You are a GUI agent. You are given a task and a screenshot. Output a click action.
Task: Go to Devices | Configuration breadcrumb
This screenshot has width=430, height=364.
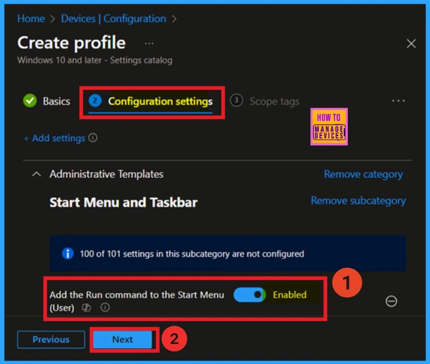pos(113,19)
